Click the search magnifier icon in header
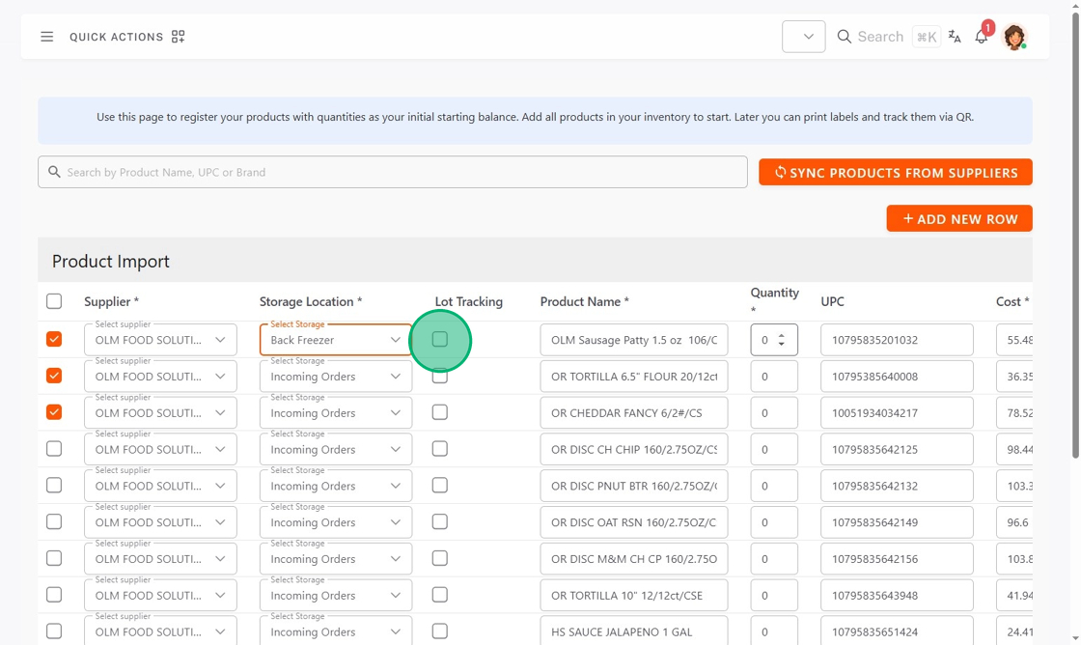This screenshot has width=1081, height=645. click(844, 37)
